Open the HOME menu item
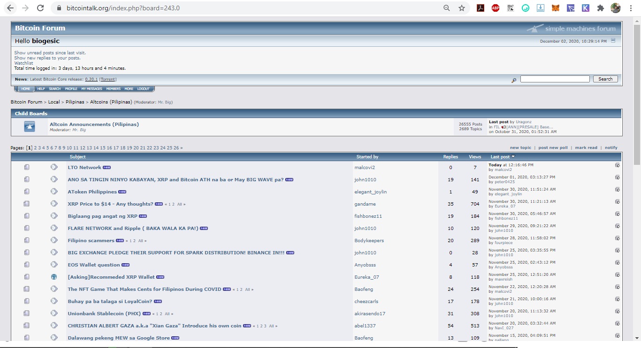Image resolution: width=641 pixels, height=348 pixels. (x=25, y=89)
